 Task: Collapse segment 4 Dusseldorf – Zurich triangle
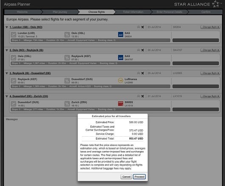pos(7,96)
